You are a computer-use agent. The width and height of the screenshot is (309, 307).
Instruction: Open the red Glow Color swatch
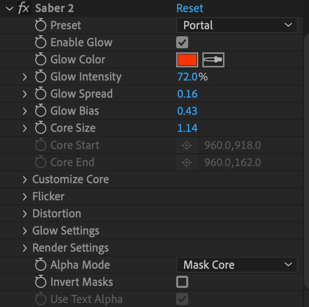(187, 60)
